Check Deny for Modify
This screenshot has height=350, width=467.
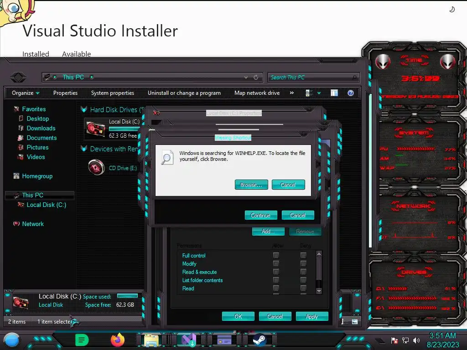pos(303,264)
